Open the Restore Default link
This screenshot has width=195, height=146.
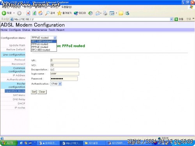pos(16,49)
